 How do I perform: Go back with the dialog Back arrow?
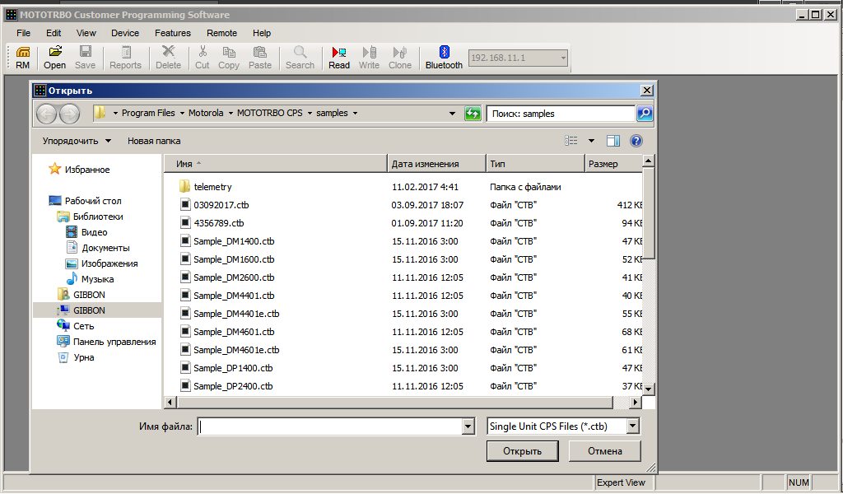click(x=47, y=114)
